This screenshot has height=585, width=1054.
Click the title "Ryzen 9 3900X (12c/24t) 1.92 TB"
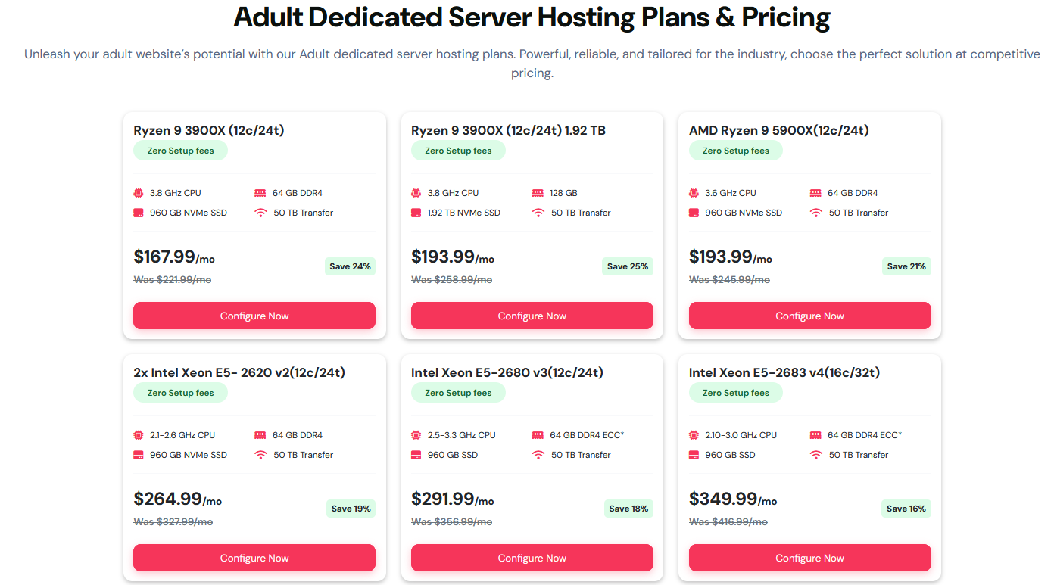click(x=508, y=130)
